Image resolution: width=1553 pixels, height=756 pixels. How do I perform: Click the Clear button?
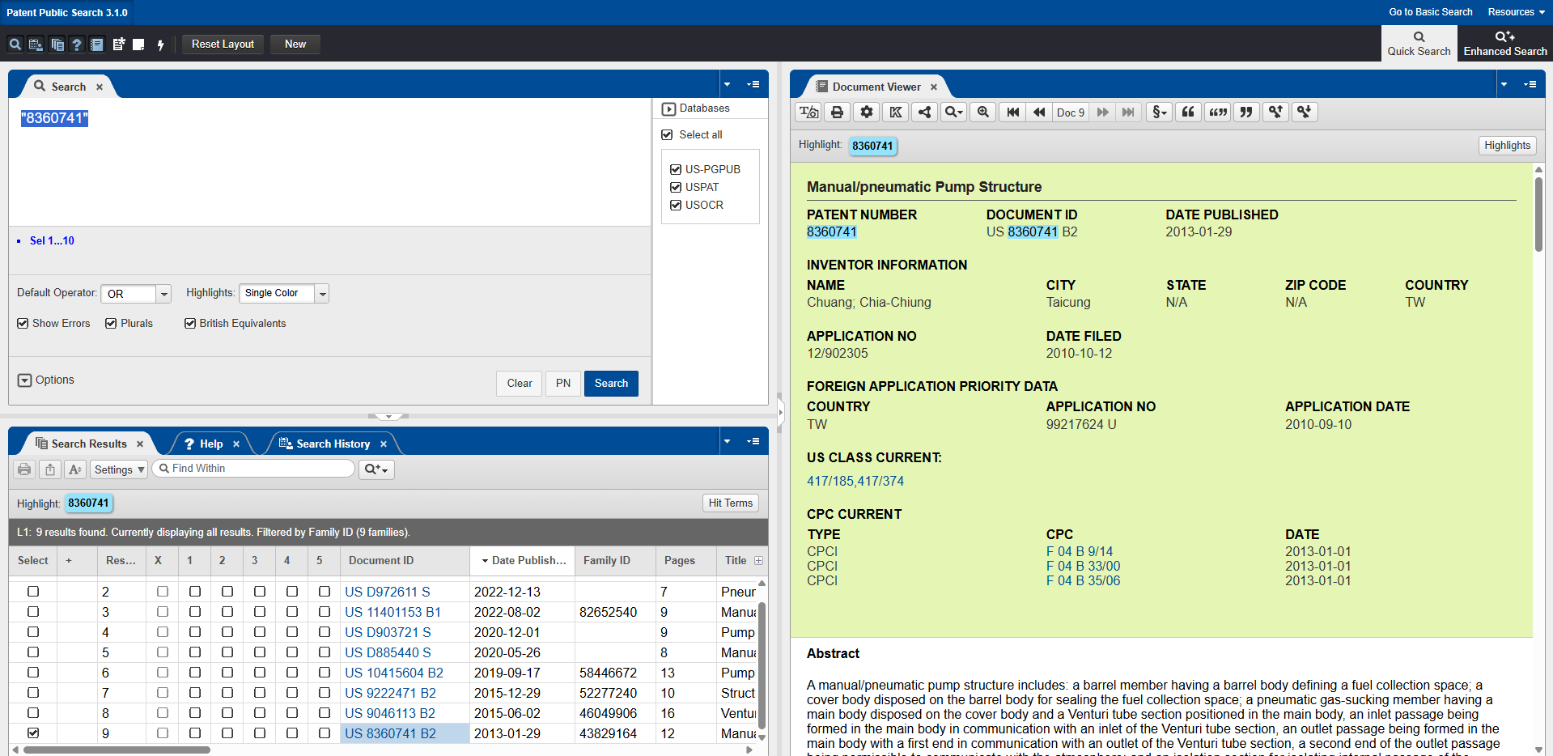[520, 384]
